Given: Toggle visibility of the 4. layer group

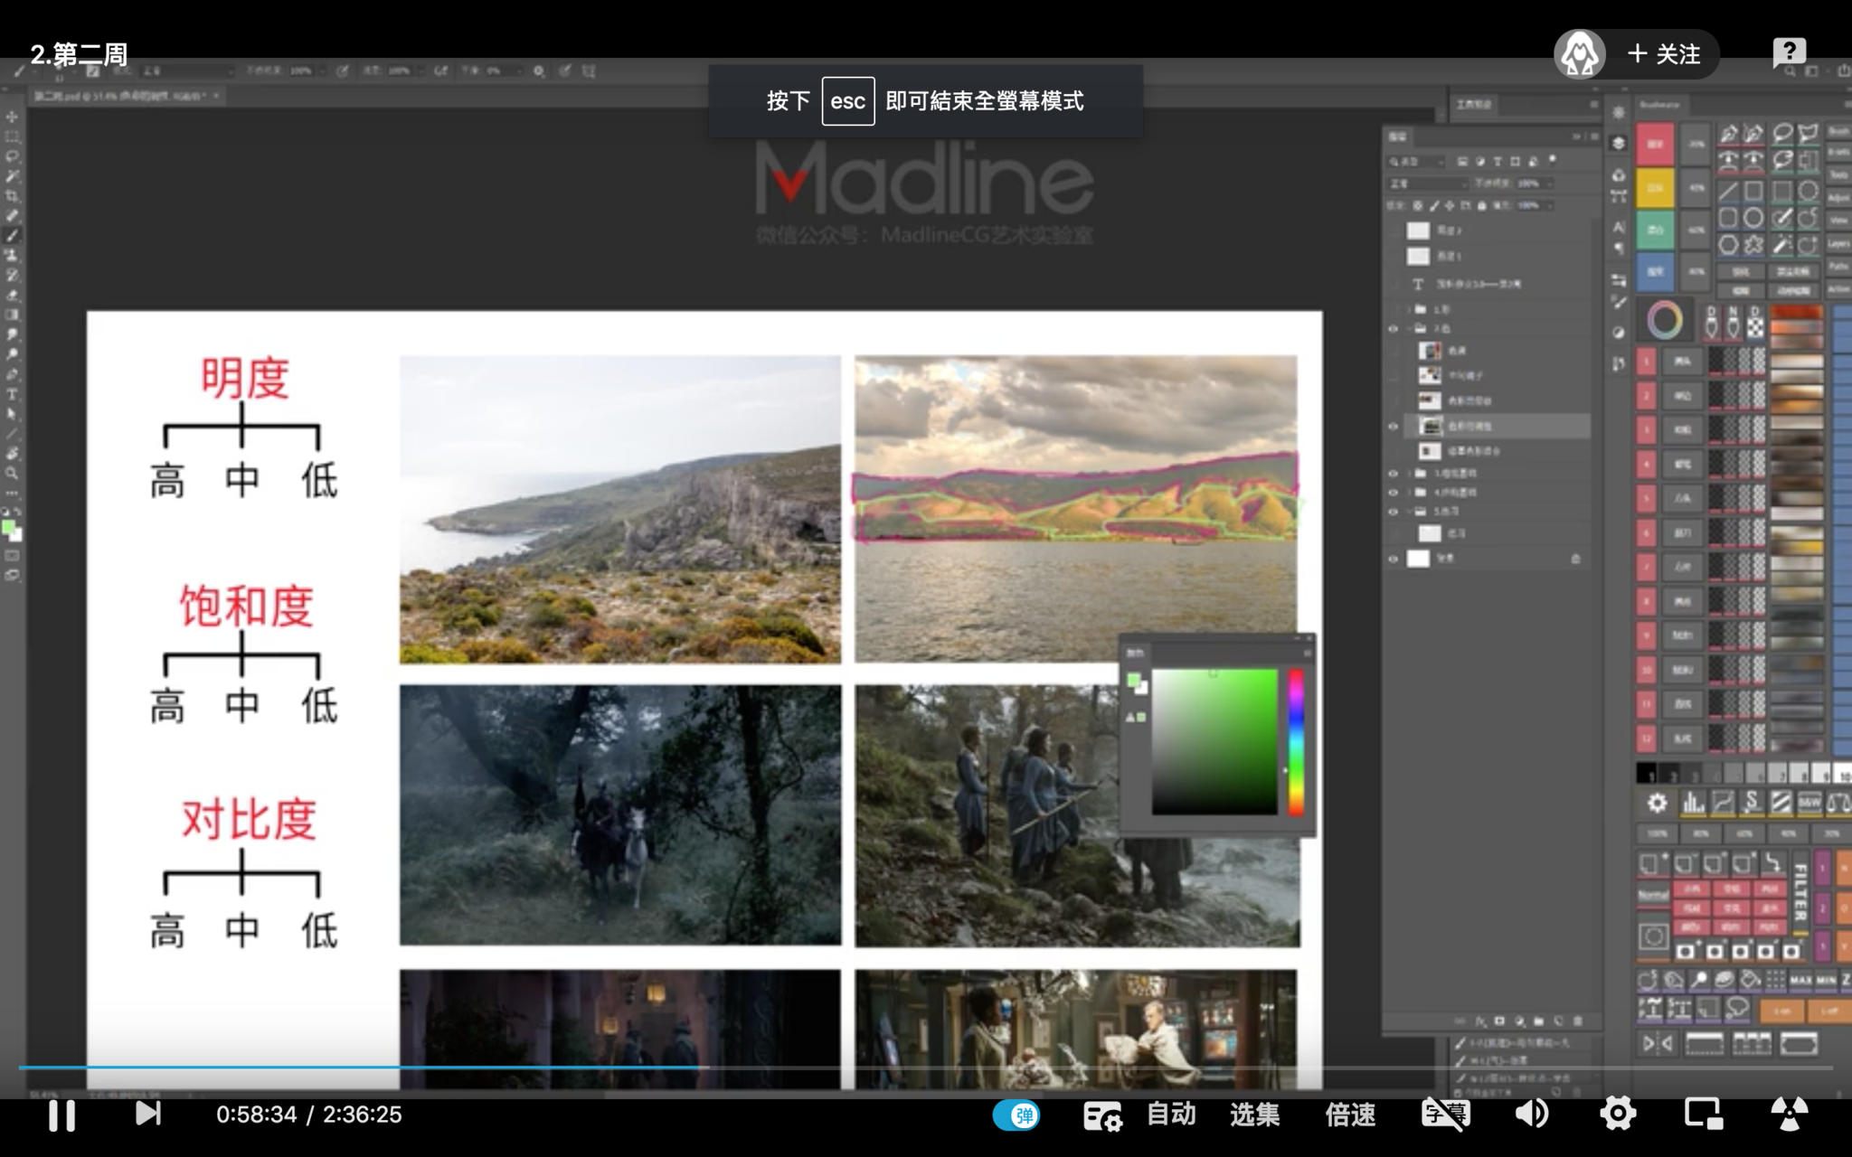Looking at the screenshot, I should (x=1394, y=493).
